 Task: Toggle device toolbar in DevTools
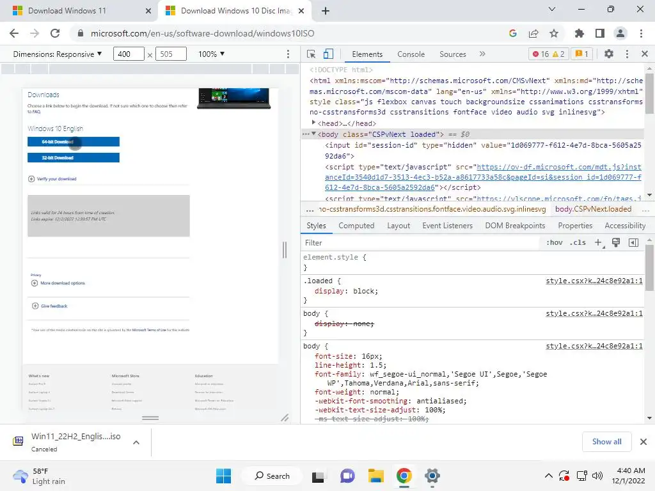(x=328, y=54)
